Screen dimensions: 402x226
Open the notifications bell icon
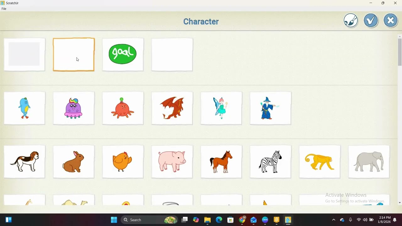(x=395, y=220)
